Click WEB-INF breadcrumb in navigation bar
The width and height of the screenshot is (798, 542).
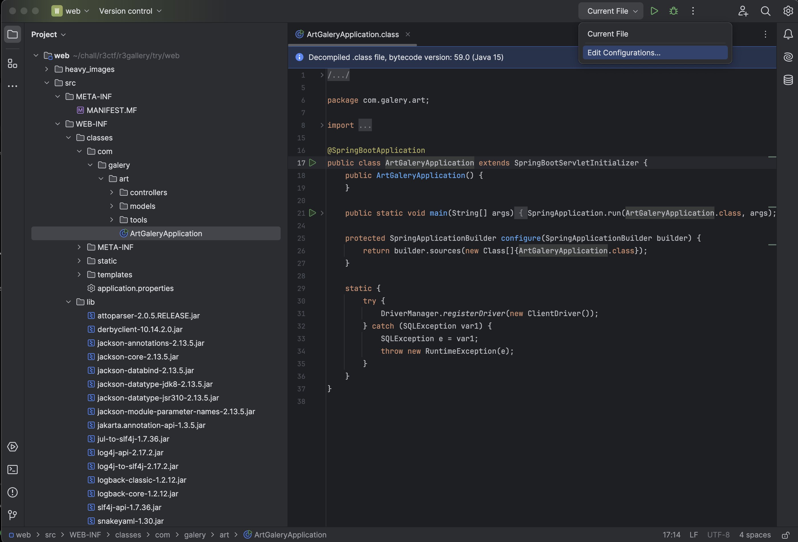pos(85,535)
